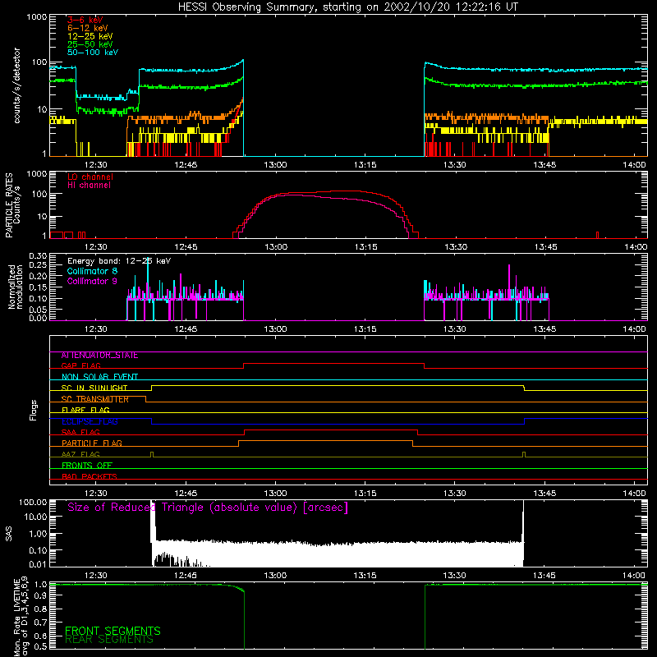The height and width of the screenshot is (657, 657).
Task: Pick the cyan 50-100 keV legend label
Action: tap(93, 52)
